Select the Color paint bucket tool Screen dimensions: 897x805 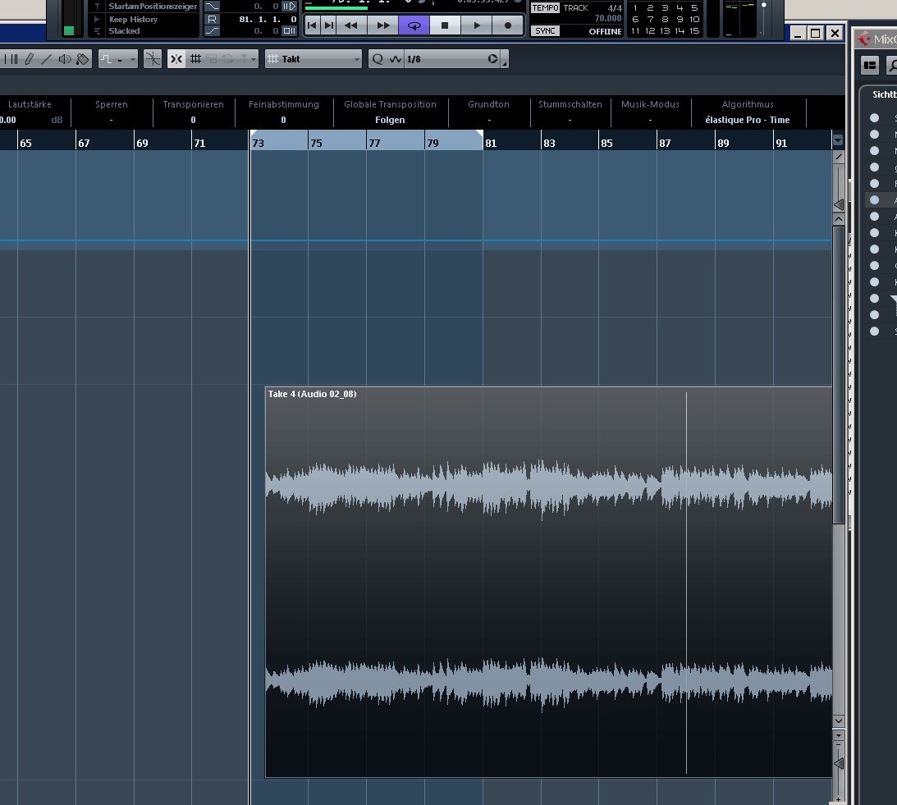tap(83, 59)
